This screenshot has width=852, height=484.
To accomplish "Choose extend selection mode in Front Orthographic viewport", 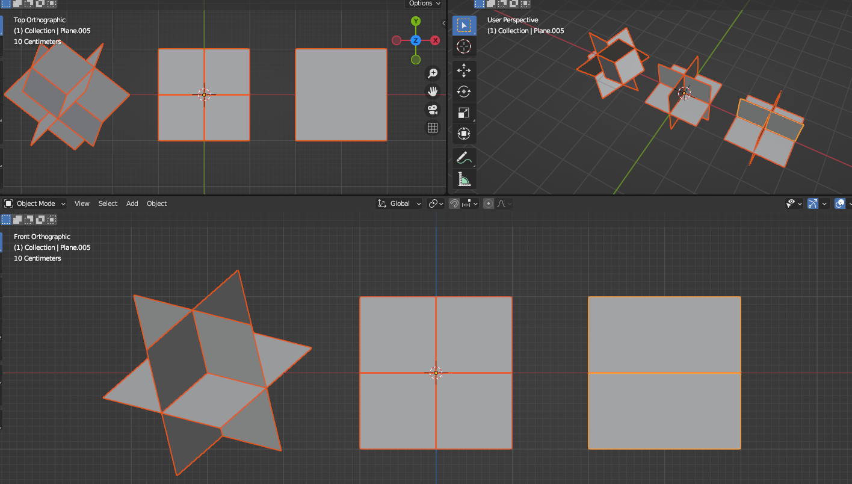I will click(17, 220).
